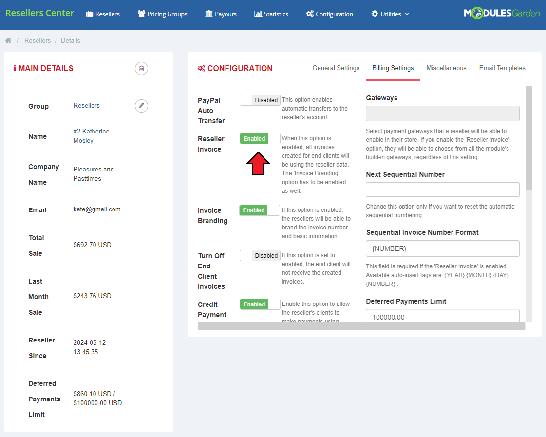Select the Billing Settings tab
Screen dimensions: 546x437
pyautogui.click(x=393, y=68)
